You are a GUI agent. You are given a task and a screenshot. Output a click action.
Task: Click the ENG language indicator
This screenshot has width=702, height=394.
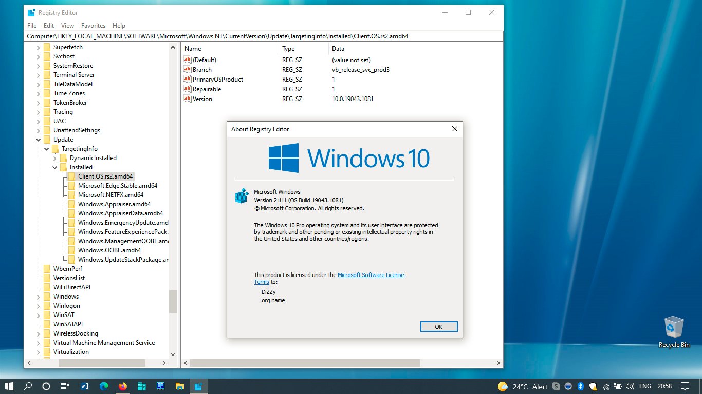click(x=645, y=386)
